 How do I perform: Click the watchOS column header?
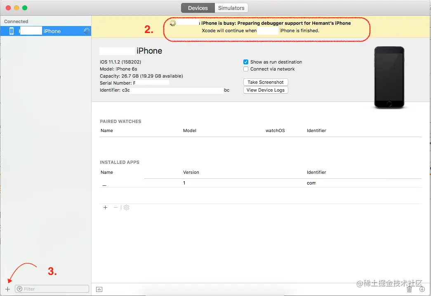tap(275, 131)
